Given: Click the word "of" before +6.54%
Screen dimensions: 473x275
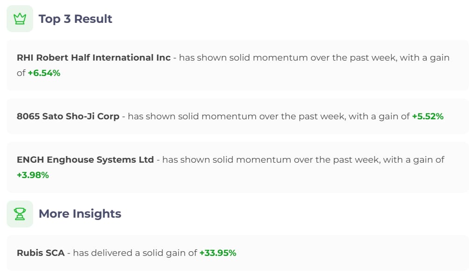Looking at the screenshot, I should point(21,73).
